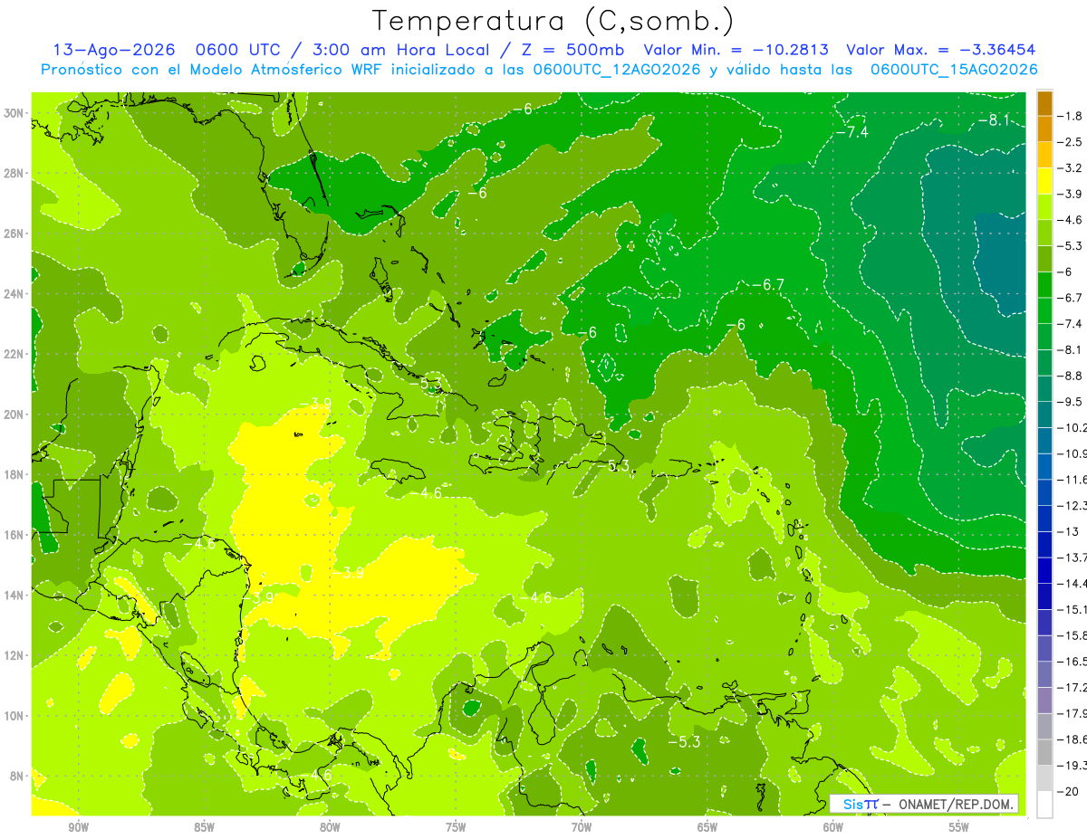Click the 20N latitude axis label
Screen dimensions: 1087x839
pyautogui.click(x=15, y=415)
